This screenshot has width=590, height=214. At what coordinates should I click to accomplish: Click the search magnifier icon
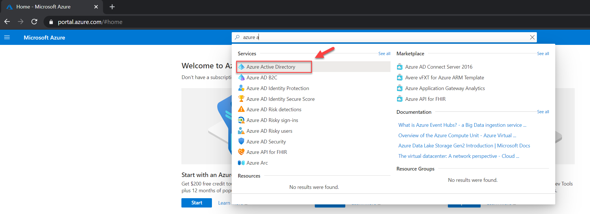237,37
